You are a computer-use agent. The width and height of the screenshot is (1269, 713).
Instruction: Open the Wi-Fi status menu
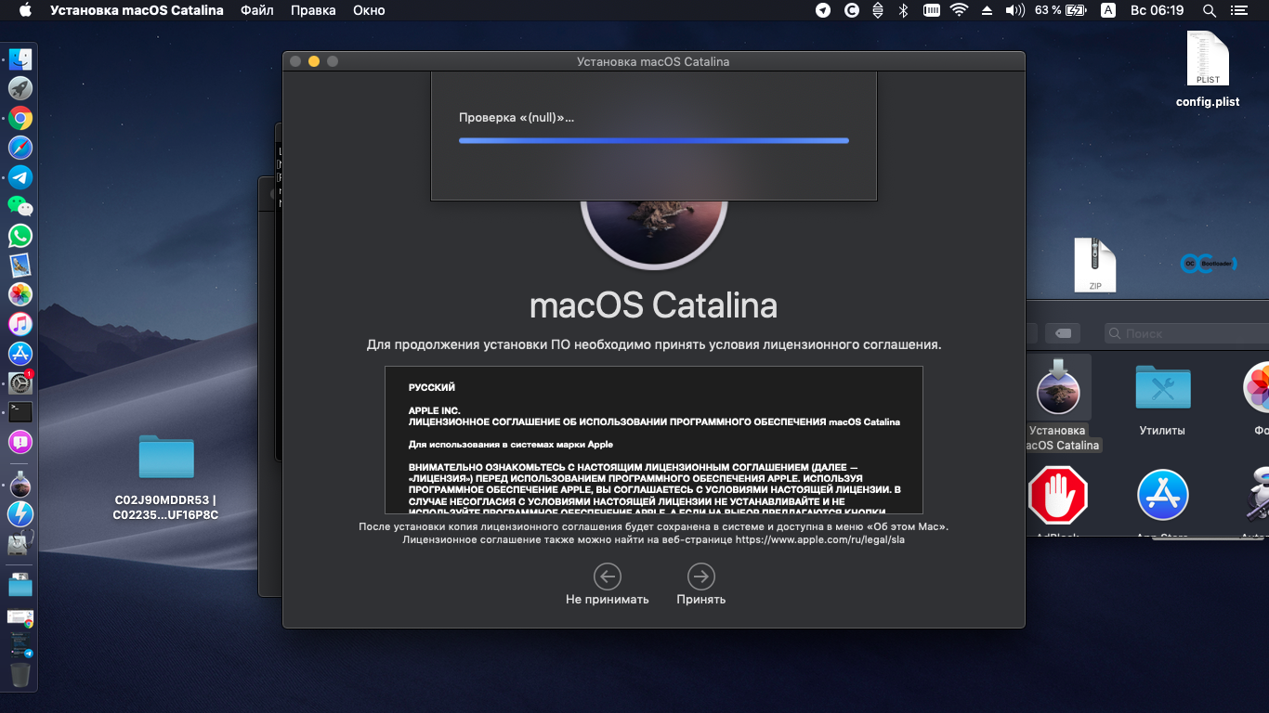pyautogui.click(x=958, y=10)
